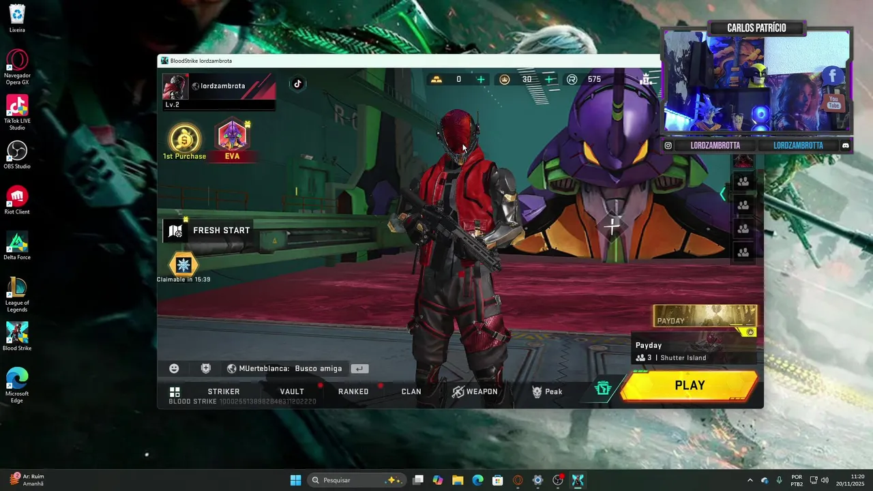873x491 pixels.
Task: Collapse the squad panel with the green arrow
Action: [723, 194]
